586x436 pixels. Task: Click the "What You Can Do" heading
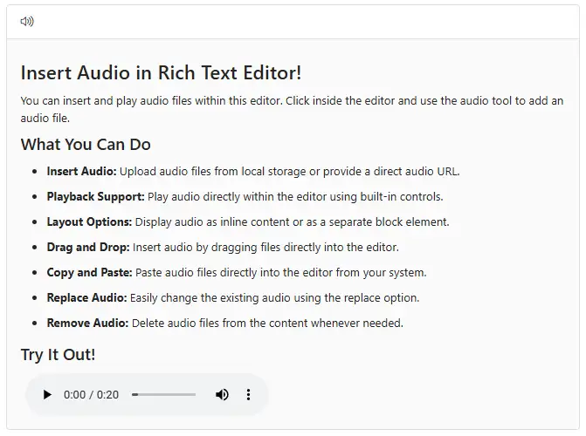point(86,145)
